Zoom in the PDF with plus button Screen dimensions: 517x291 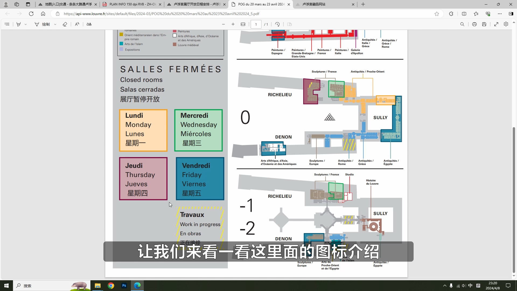233,24
